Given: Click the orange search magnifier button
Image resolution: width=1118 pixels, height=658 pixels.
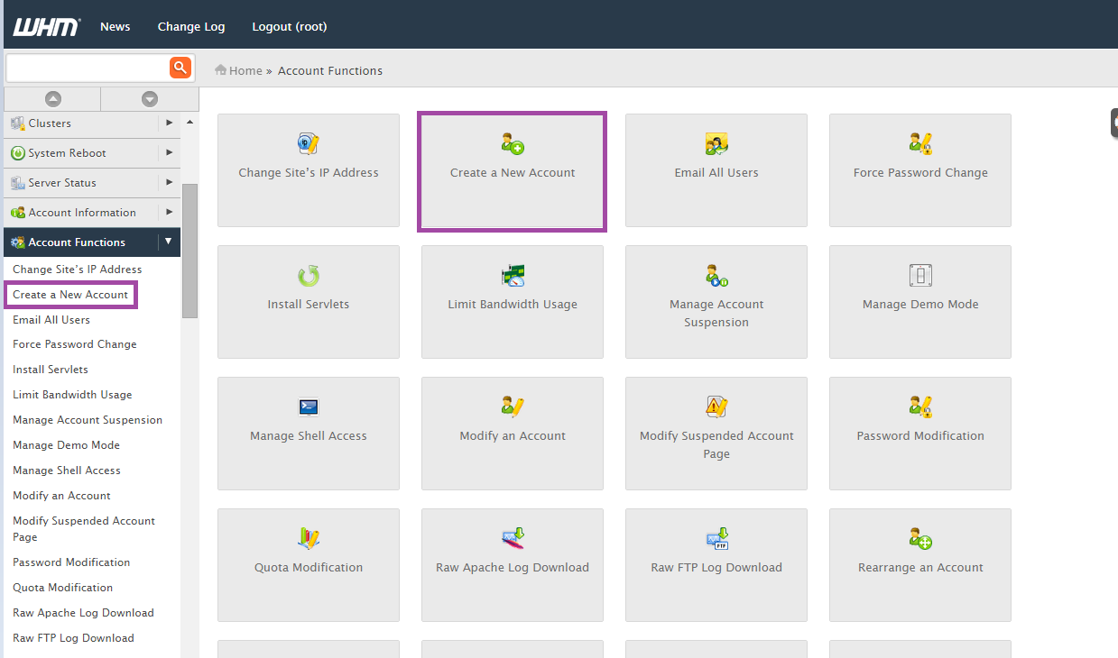Looking at the screenshot, I should (x=180, y=68).
